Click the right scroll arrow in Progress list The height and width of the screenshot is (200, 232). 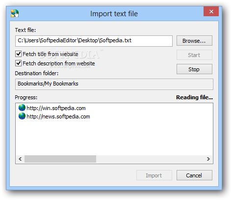click(x=208, y=159)
